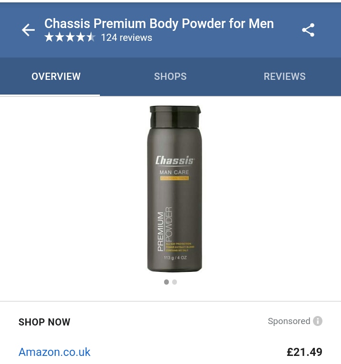341x364 pixels.
Task: Visit the Amazon.co.uk shop link
Action: (x=54, y=352)
